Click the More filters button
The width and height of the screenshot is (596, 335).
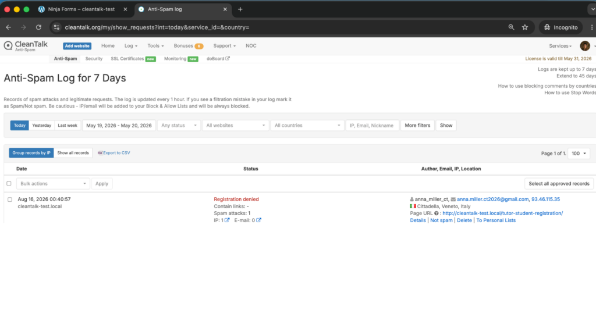pos(417,126)
